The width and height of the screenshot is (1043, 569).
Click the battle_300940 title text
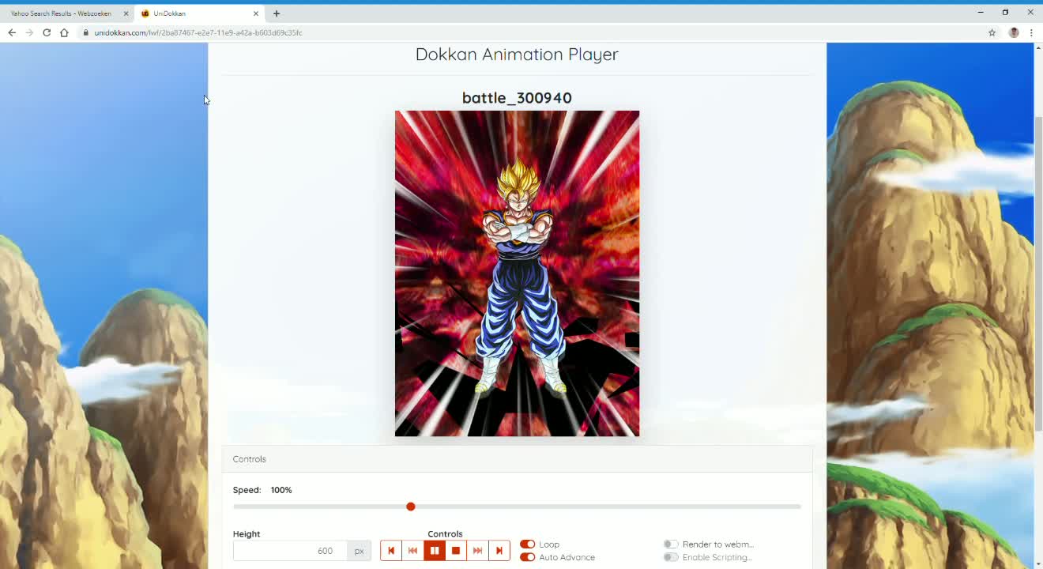(x=517, y=98)
